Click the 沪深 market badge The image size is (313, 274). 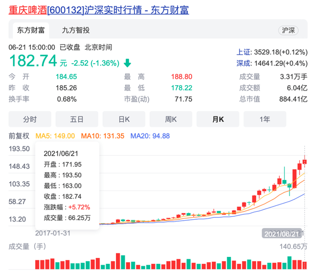288,30
